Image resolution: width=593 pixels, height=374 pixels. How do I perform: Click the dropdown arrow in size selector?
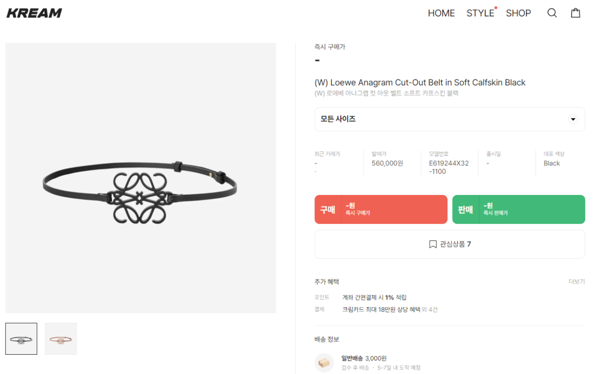point(573,119)
